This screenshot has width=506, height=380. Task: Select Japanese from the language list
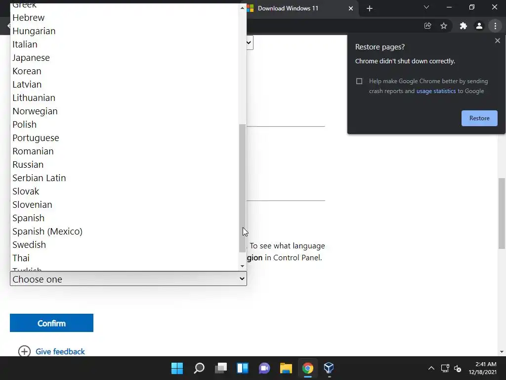[124, 58]
